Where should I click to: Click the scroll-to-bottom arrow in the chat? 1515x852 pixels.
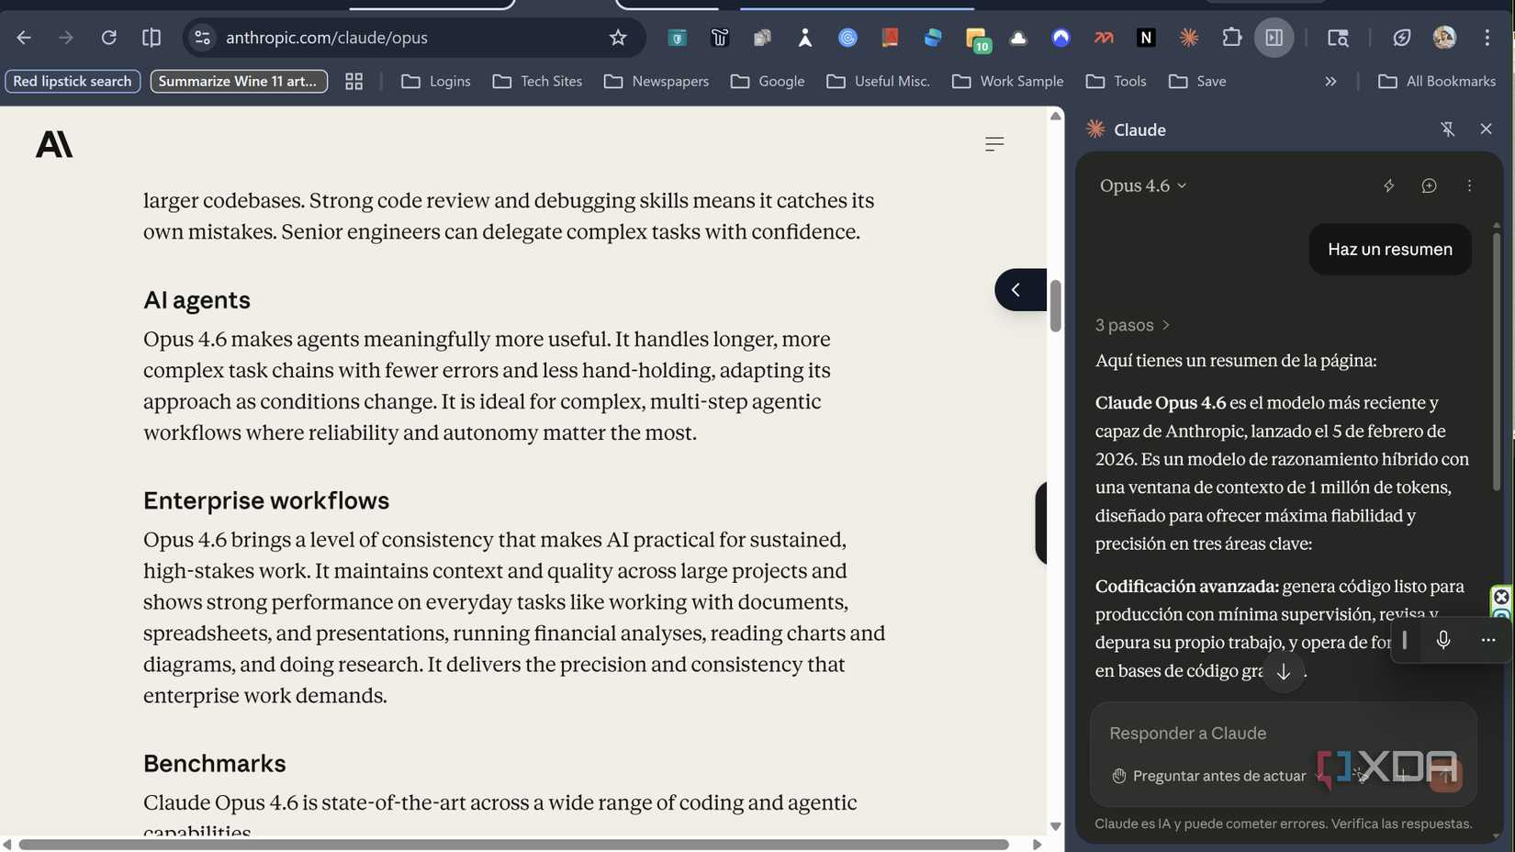coord(1284,672)
